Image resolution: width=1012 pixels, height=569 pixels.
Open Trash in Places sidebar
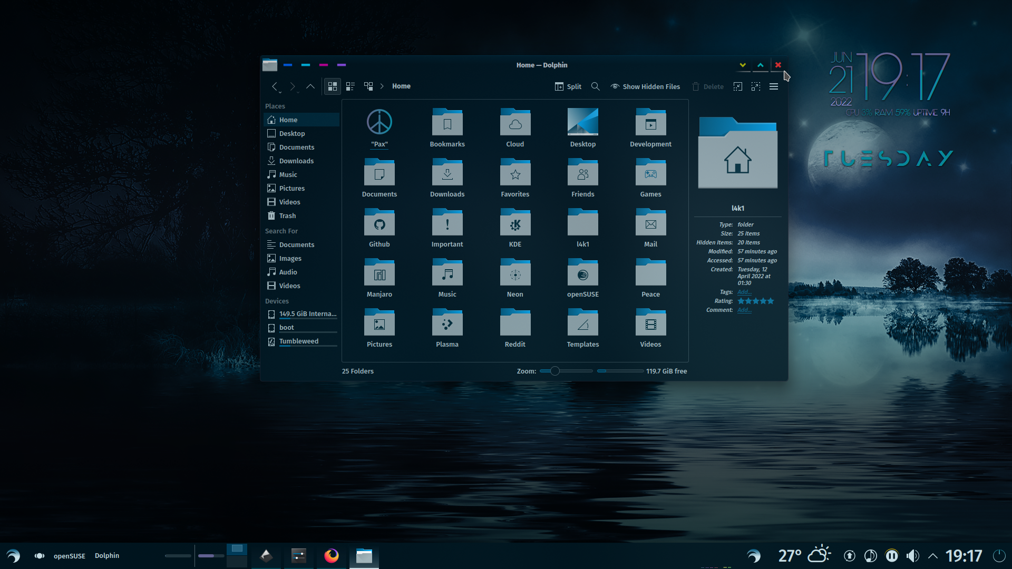click(301, 215)
